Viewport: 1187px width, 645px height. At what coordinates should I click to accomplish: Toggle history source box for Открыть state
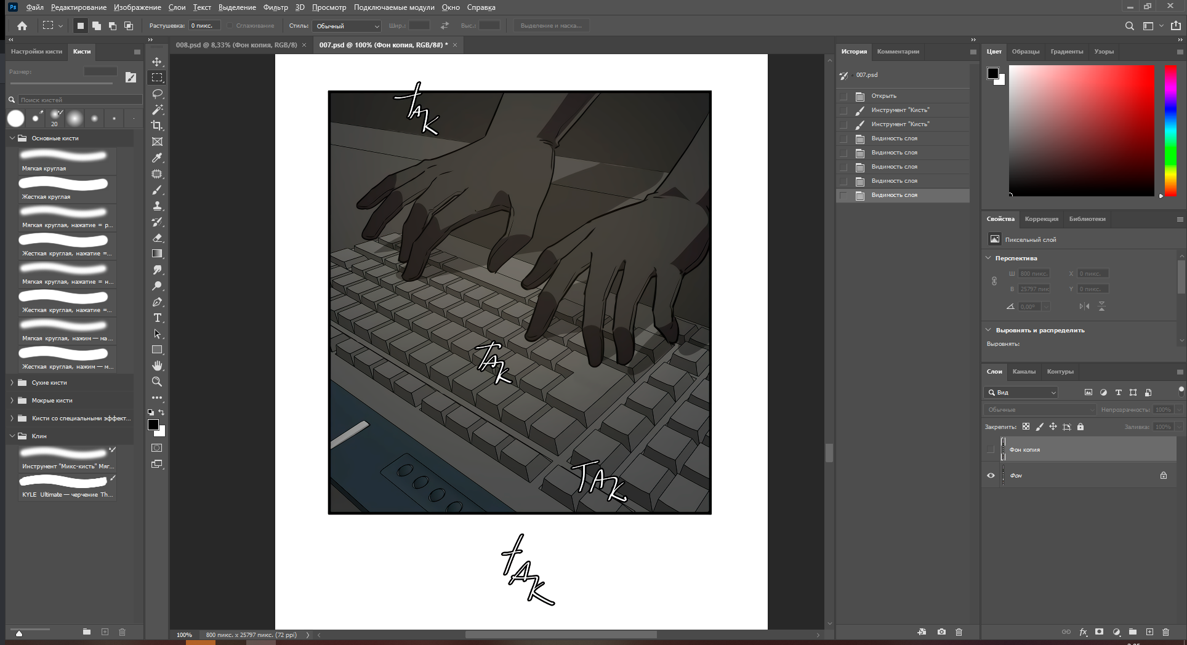[843, 96]
